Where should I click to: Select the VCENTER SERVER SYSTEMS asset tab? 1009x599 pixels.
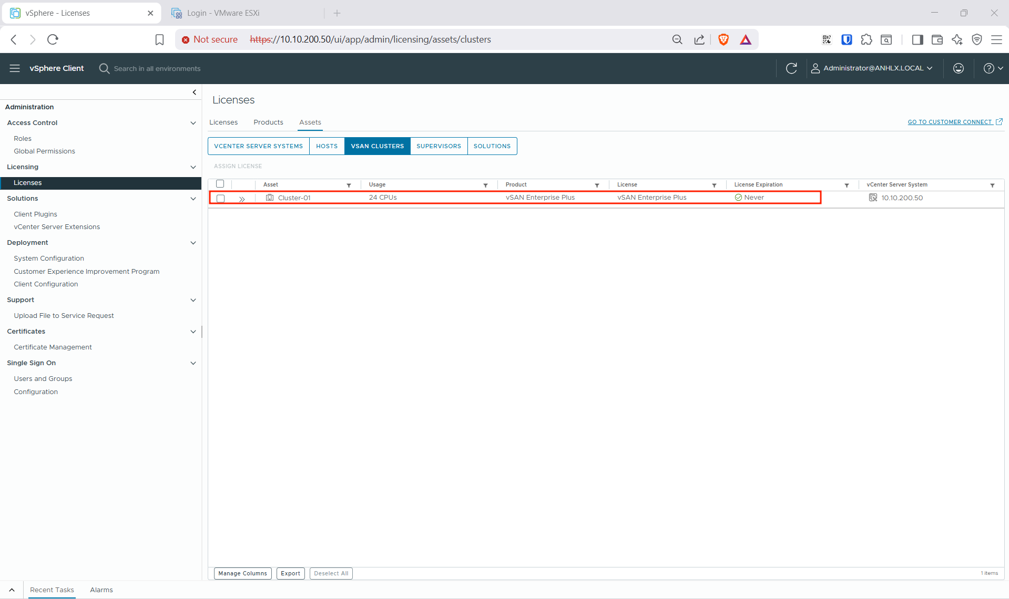[x=259, y=146]
